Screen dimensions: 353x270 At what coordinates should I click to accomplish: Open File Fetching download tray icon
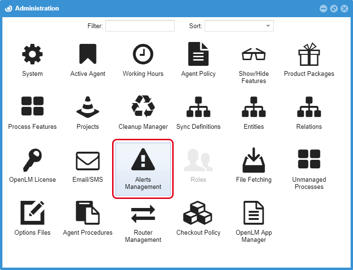pyautogui.click(x=253, y=160)
